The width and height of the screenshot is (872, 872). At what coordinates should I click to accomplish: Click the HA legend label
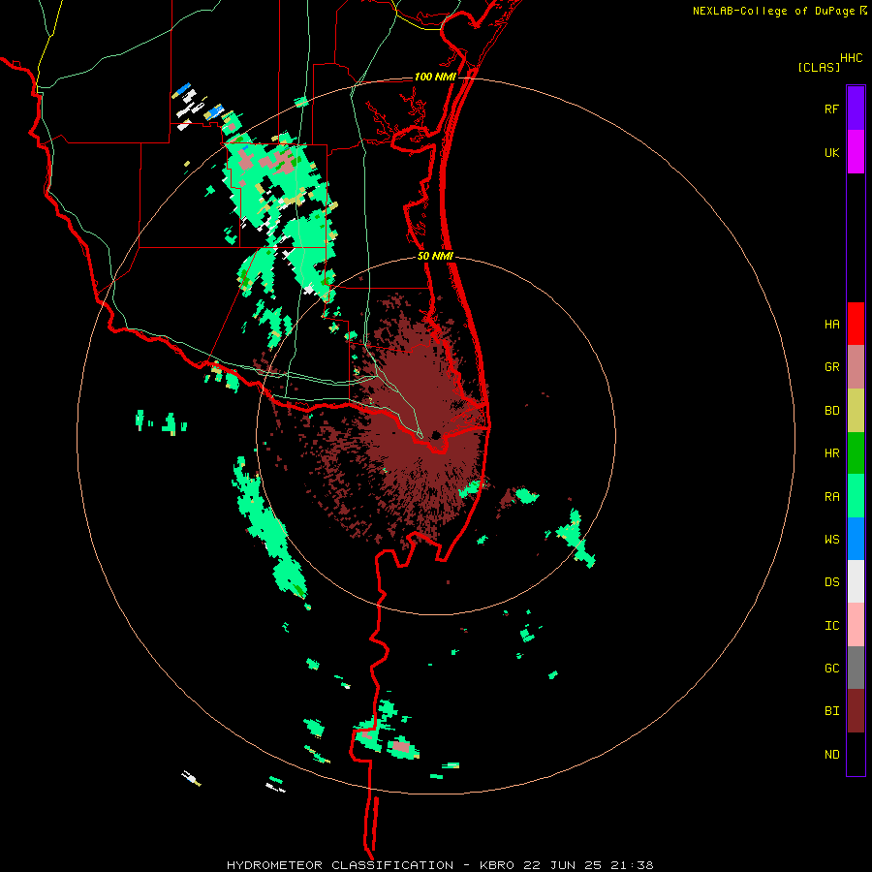[x=831, y=325]
